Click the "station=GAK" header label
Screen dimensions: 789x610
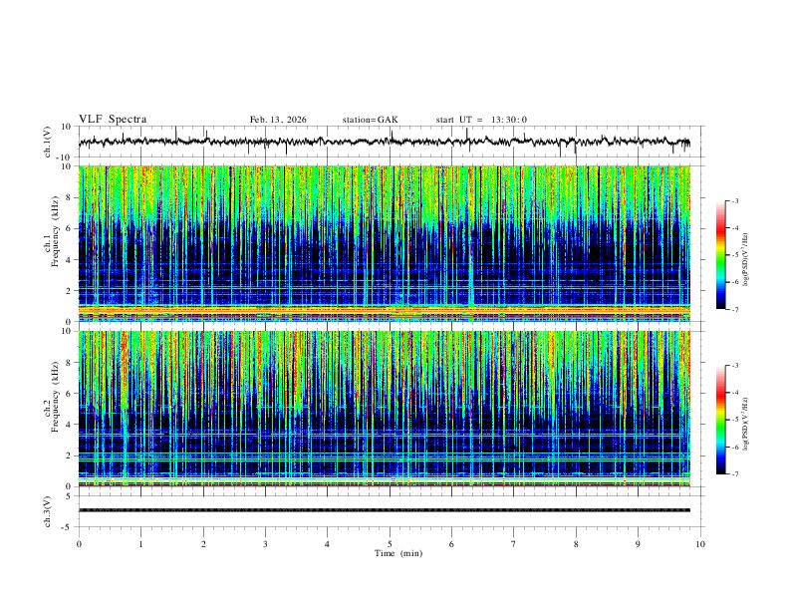tap(370, 120)
